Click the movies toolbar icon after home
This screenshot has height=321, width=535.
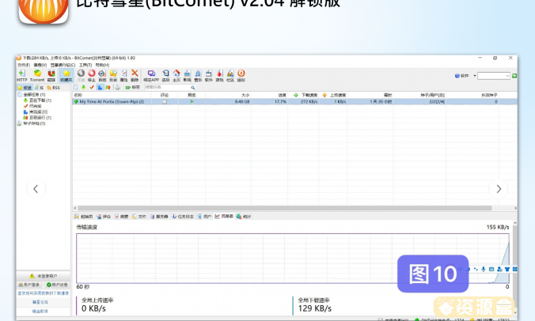[188, 75]
